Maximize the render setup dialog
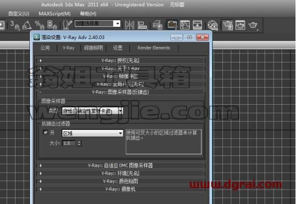The image size is (296, 204). (x=189, y=37)
